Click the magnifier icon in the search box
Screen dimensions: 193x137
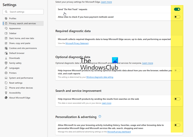[x=6, y=12]
